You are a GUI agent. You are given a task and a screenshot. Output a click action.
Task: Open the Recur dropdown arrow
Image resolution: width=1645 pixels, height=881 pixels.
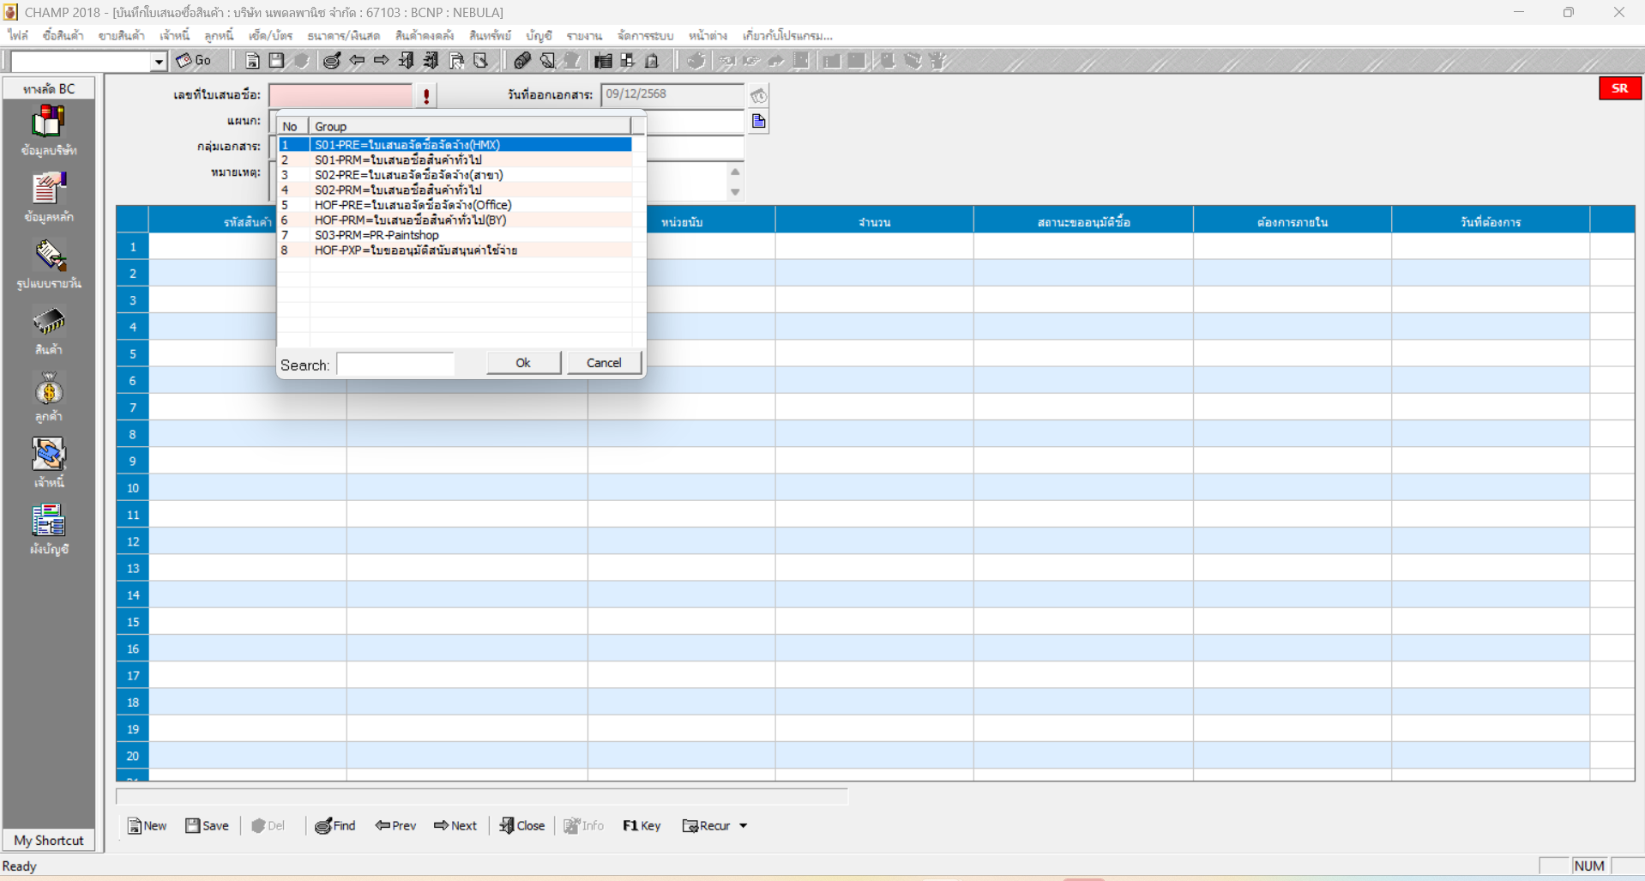[x=744, y=826]
